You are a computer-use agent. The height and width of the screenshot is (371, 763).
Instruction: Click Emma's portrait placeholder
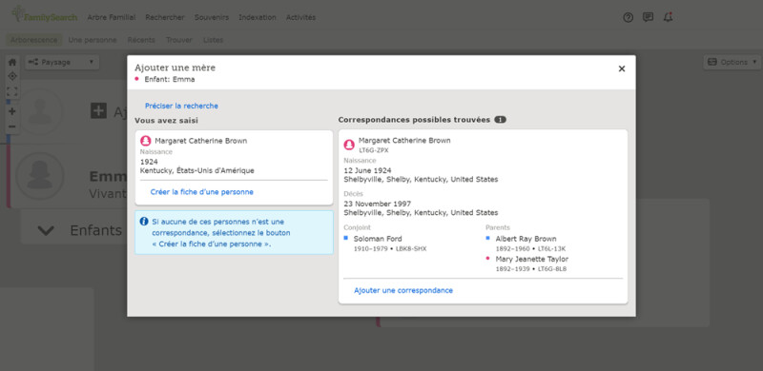(x=39, y=176)
